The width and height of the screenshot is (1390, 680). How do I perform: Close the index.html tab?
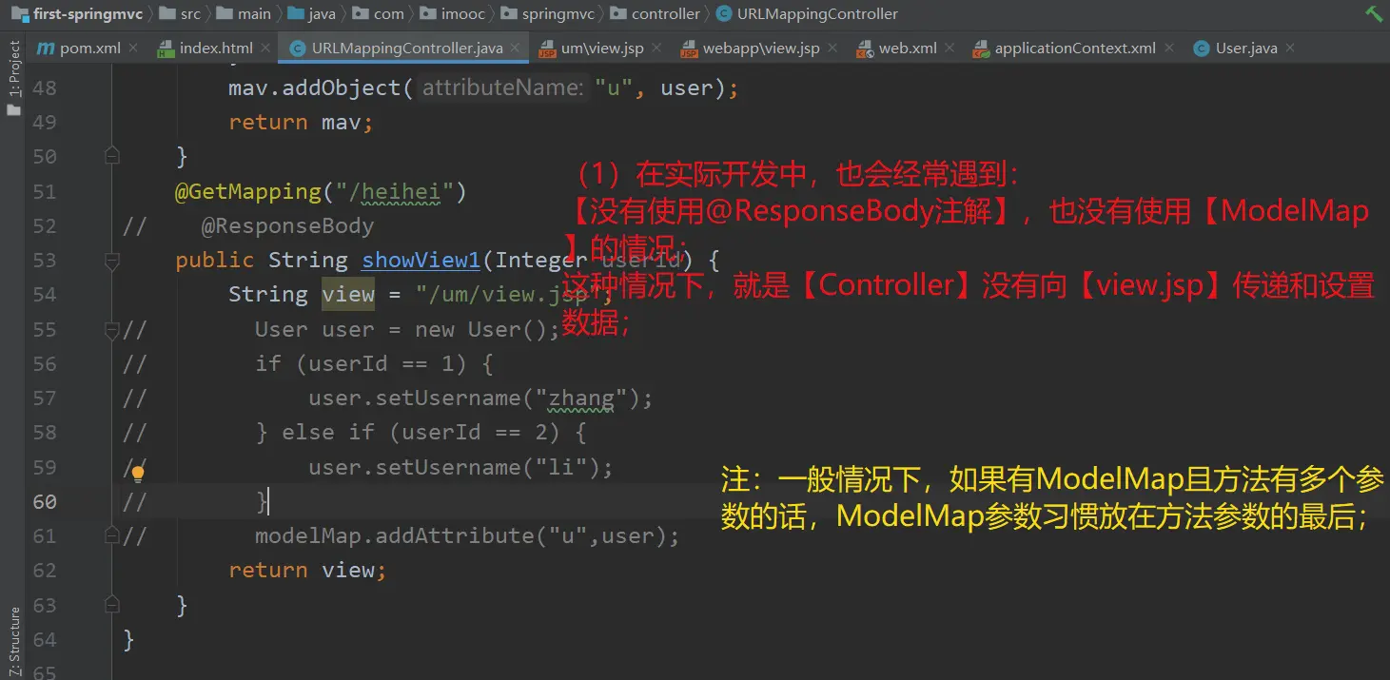coord(266,48)
